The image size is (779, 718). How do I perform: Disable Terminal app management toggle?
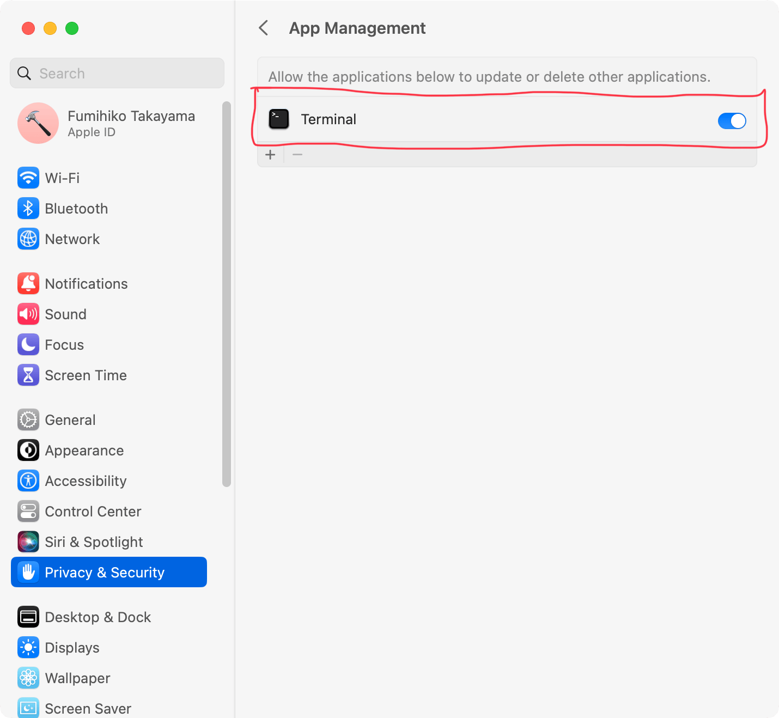[x=732, y=121]
